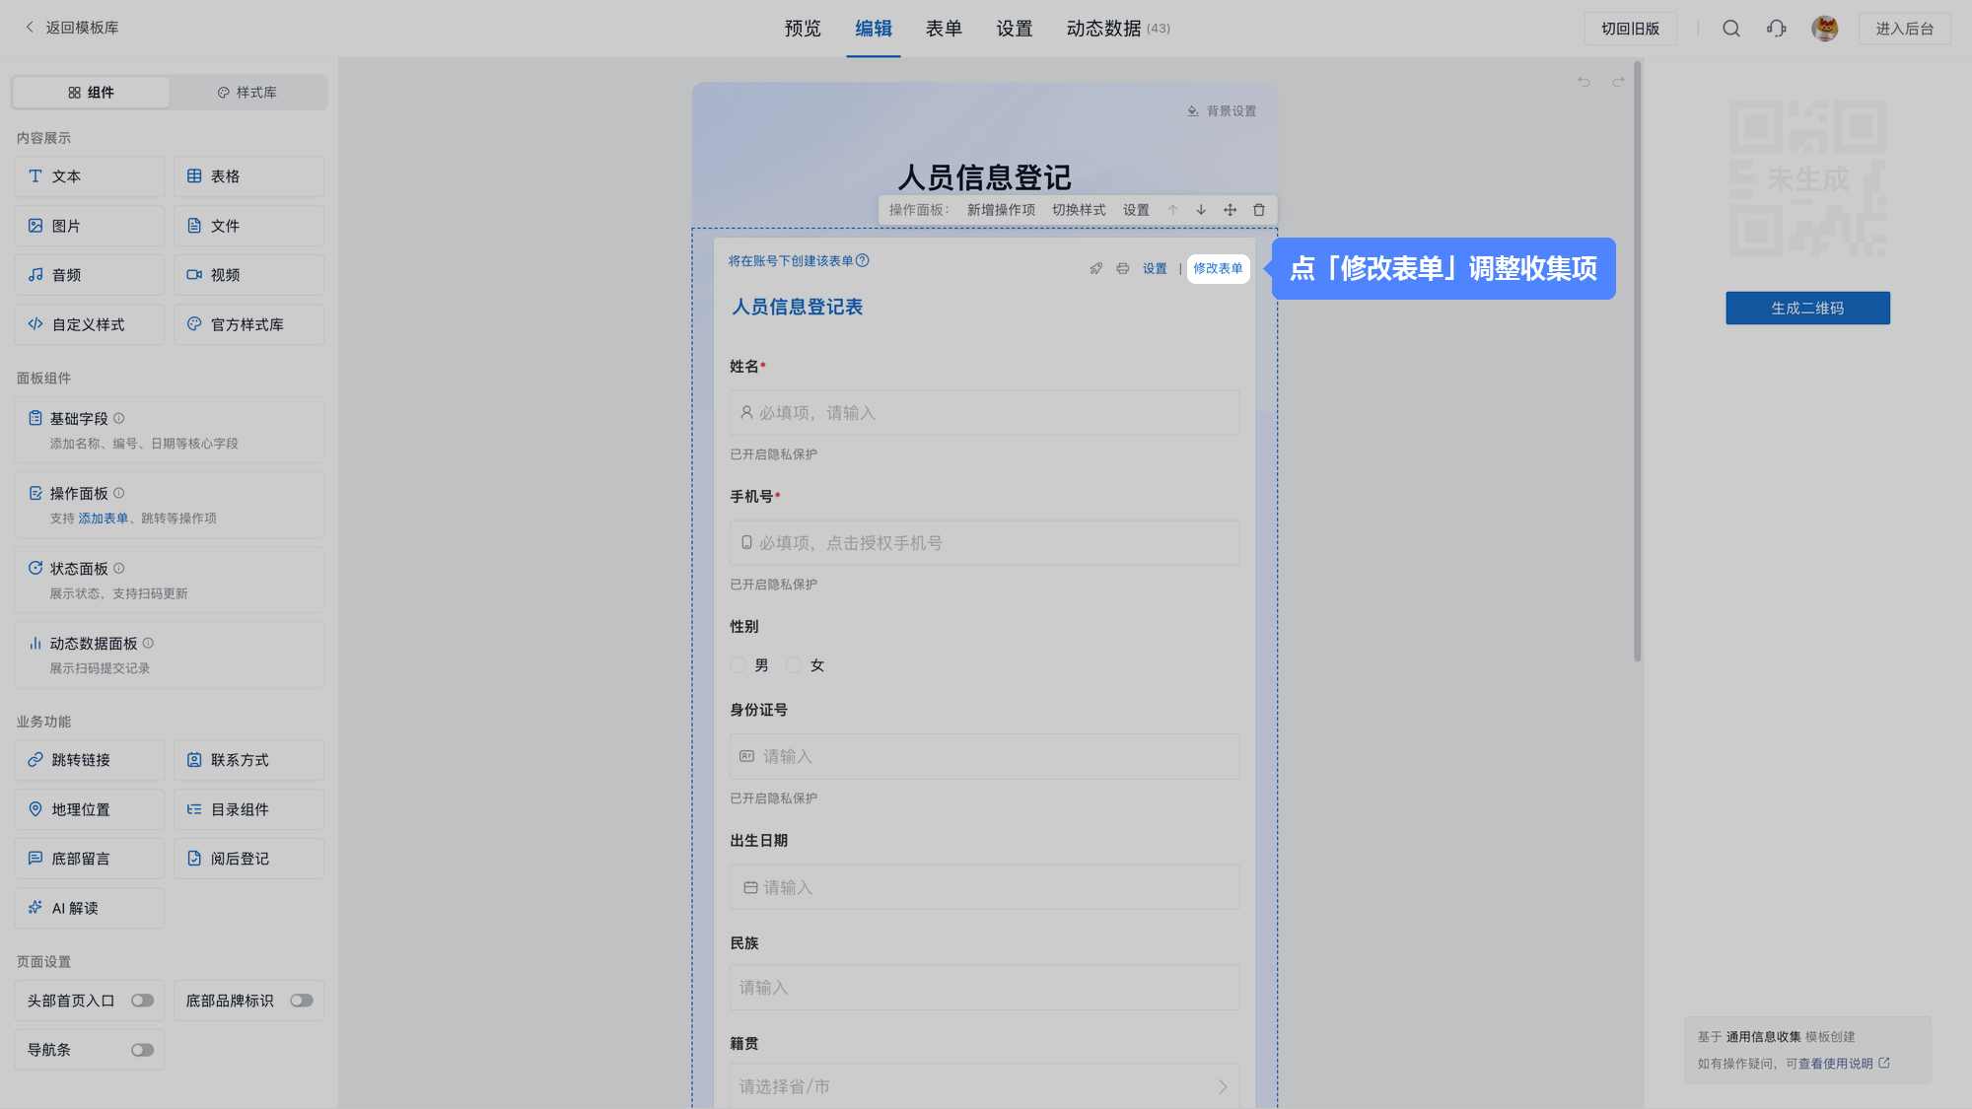Click the help icon beside 将在账号下创建该表单
1972x1109 pixels.
[x=863, y=260]
